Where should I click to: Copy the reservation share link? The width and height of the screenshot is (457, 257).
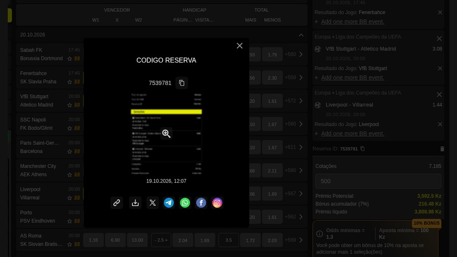(x=116, y=203)
